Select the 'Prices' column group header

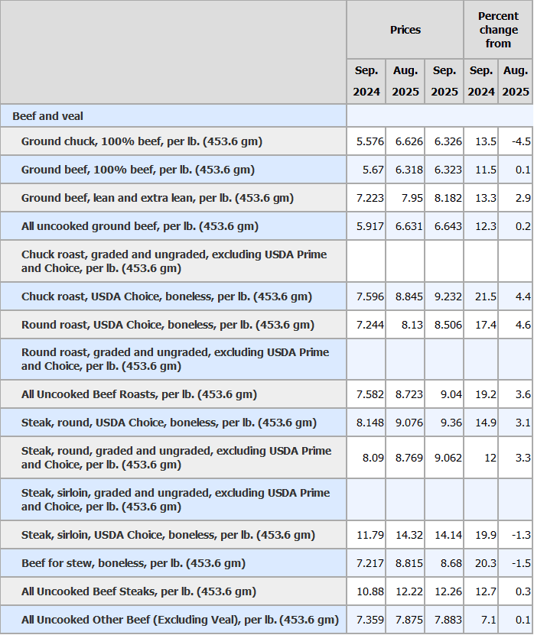coord(405,30)
